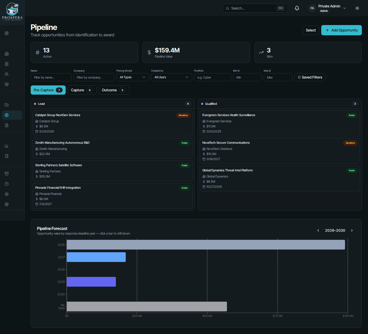368x334 pixels.
Task: Click Sensitive badge on NovaTech card
Action: pyautogui.click(x=350, y=143)
